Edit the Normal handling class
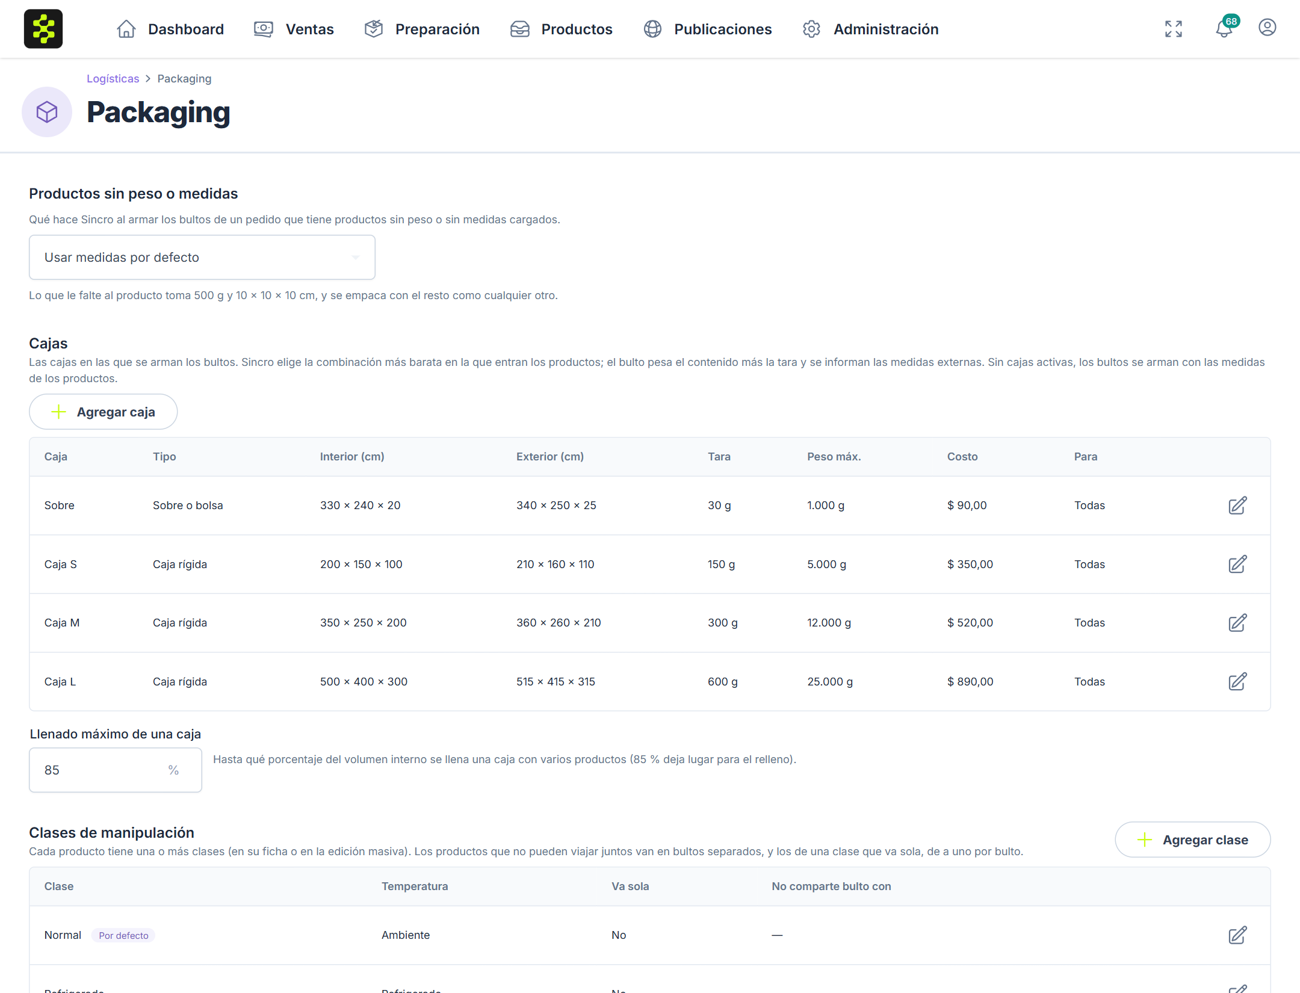The image size is (1300, 993). pyautogui.click(x=1237, y=935)
